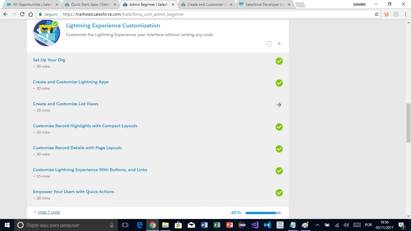Go to the browser home page
Viewport: 411px width, 231px height.
31,14
